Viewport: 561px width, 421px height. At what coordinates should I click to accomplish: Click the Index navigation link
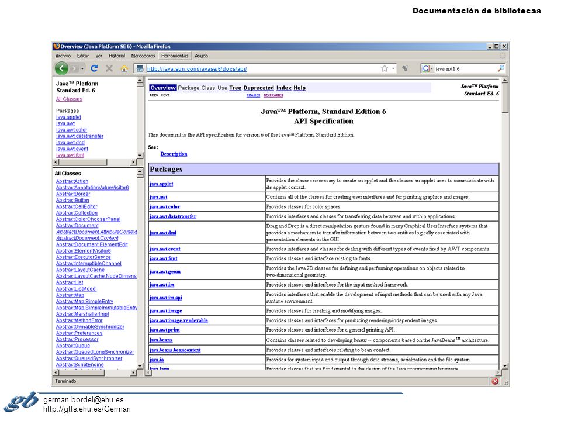[284, 88]
